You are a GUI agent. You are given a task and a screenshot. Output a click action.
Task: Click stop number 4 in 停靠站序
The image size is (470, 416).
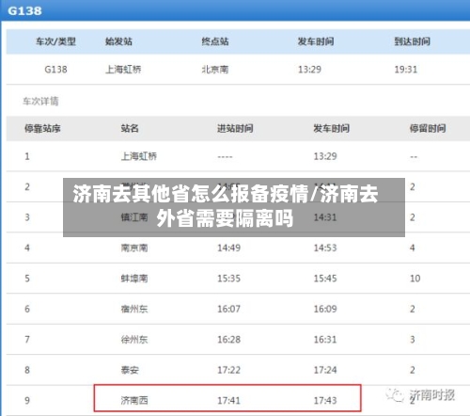tap(27, 248)
